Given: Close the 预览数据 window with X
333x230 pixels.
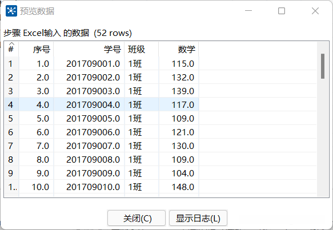Looking at the screenshot, I should (x=315, y=11).
